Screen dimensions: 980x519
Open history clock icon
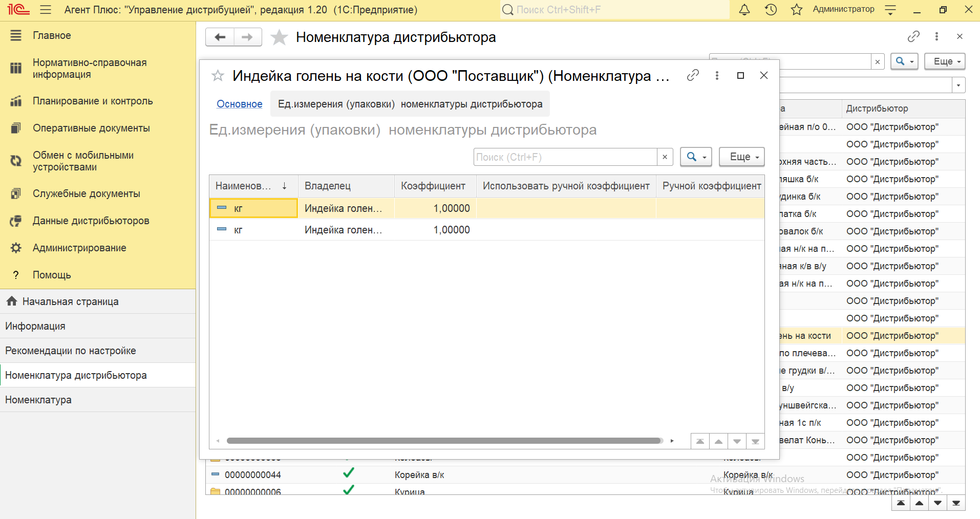(x=771, y=10)
